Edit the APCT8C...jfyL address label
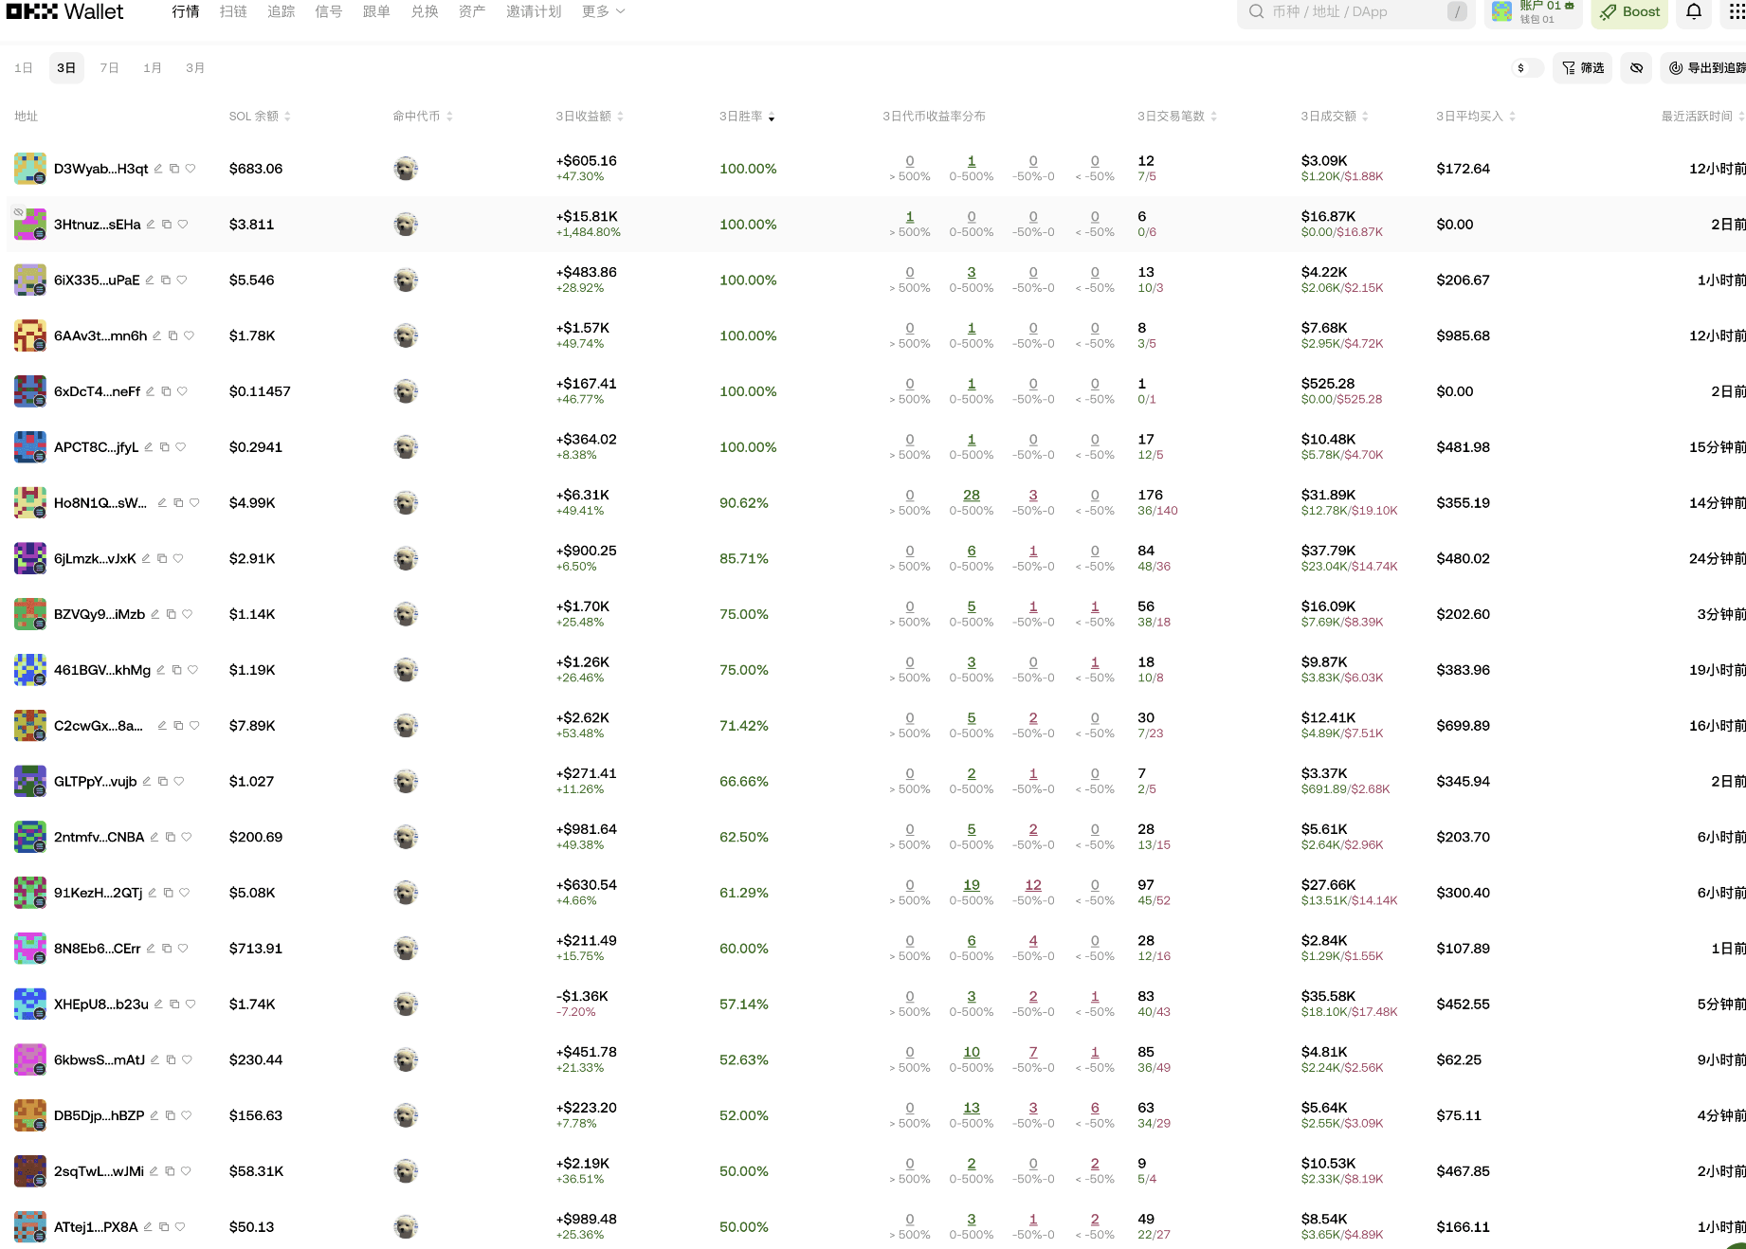 (x=149, y=447)
